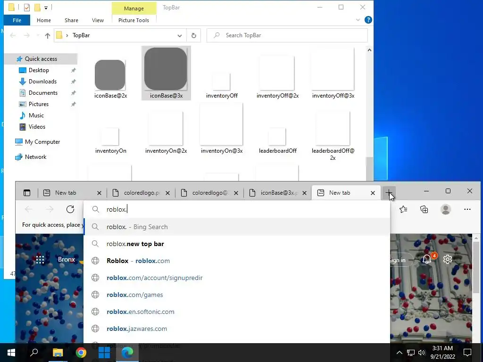Select the iconBase@3x thumbnail
The height and width of the screenshot is (362, 483).
pos(166,73)
